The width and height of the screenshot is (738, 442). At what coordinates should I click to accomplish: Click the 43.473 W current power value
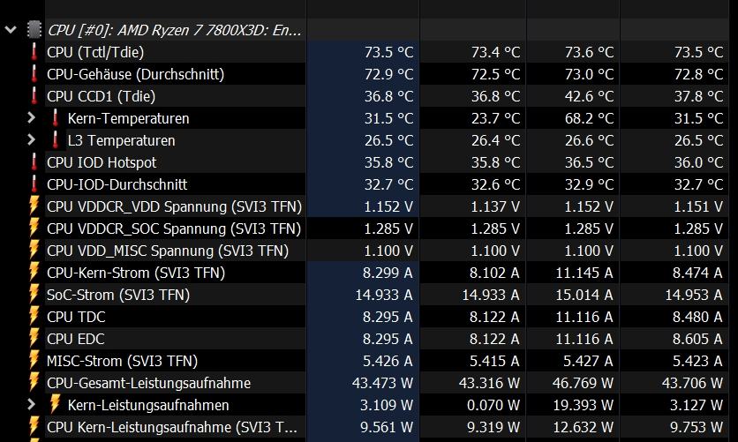coord(382,383)
